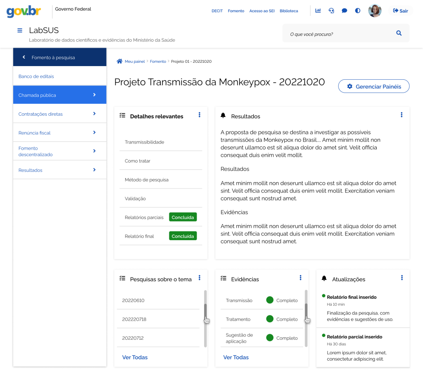The image size is (423, 386).
Task: Toggle high contrast mode icon
Action: click(358, 11)
